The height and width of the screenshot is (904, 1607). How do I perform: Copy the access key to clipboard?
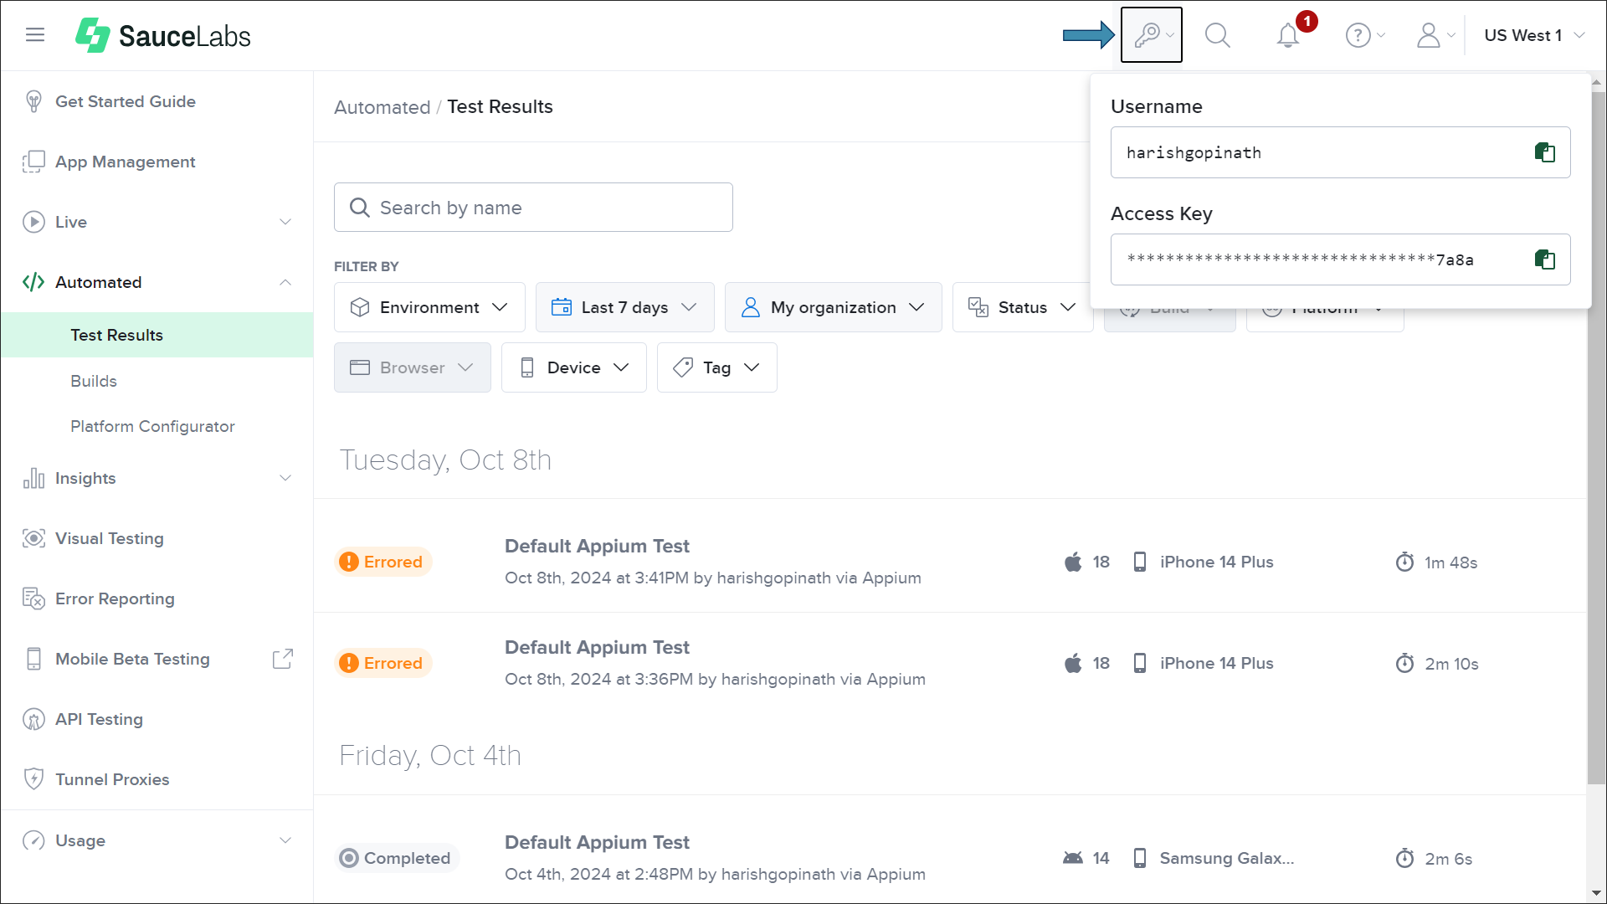pos(1545,259)
